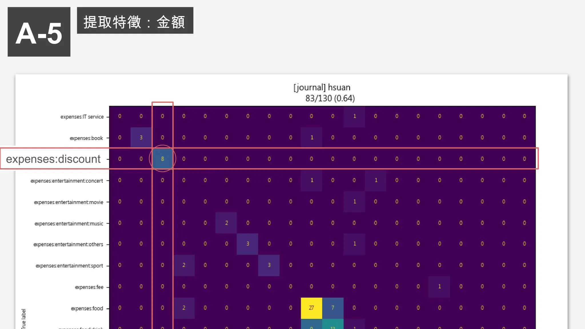Image resolution: width=585 pixels, height=329 pixels.
Task: Click the expenses:discount row label
Action: 53,159
